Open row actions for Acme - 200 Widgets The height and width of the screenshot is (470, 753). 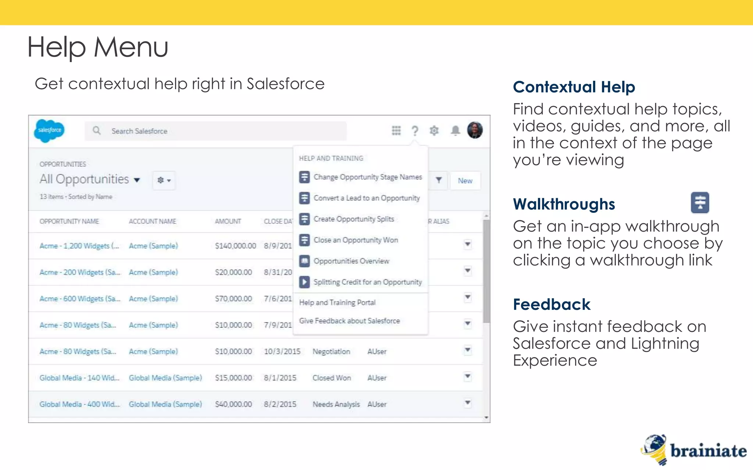pos(468,271)
